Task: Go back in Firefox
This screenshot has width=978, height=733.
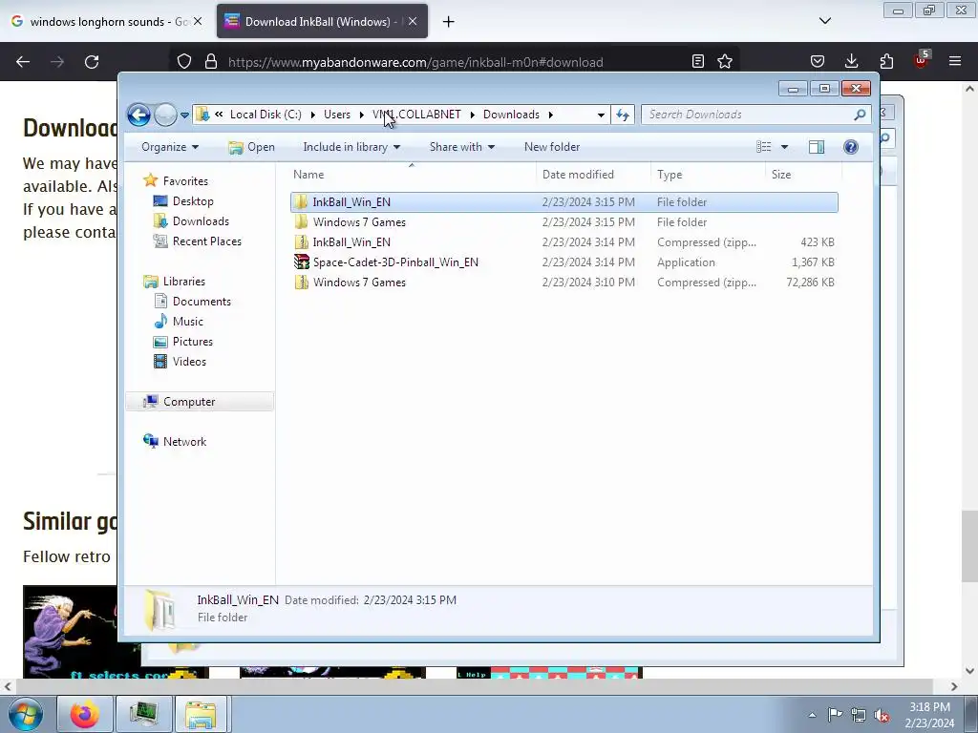Action: (23, 62)
